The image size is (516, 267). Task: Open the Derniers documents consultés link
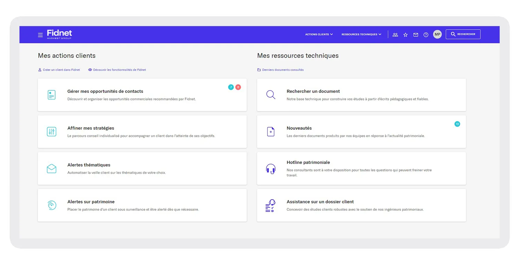coord(281,70)
